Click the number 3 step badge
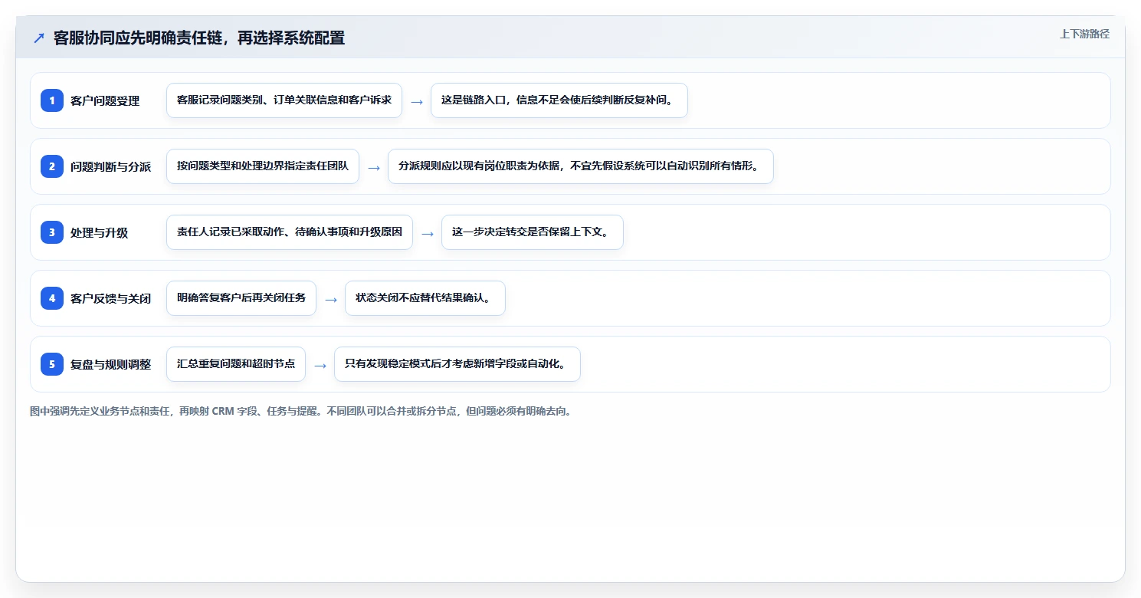Viewport: 1141px width, 598px height. 52,232
